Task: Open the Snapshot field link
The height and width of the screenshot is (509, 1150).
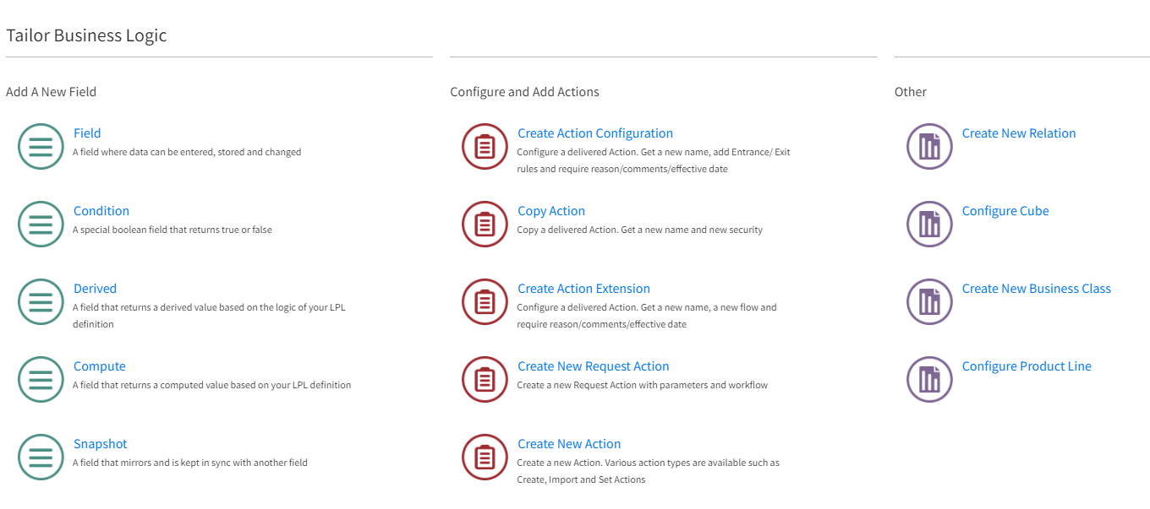Action: click(x=101, y=444)
